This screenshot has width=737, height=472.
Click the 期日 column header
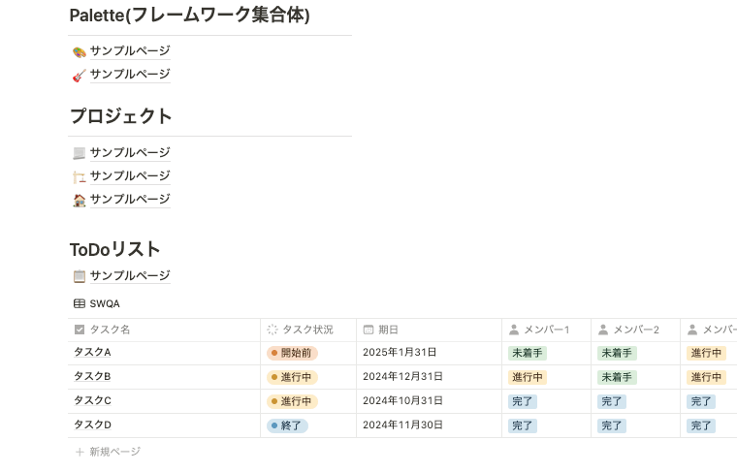coord(388,330)
